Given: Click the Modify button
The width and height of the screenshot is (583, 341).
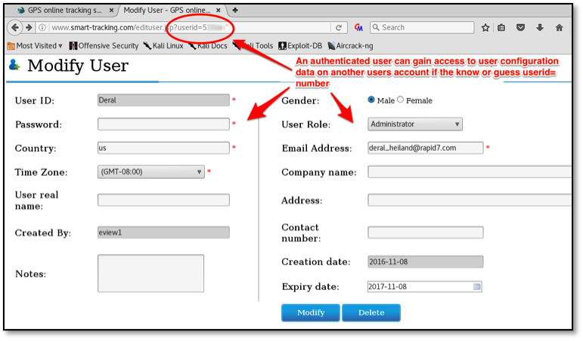Looking at the screenshot, I should (x=310, y=312).
